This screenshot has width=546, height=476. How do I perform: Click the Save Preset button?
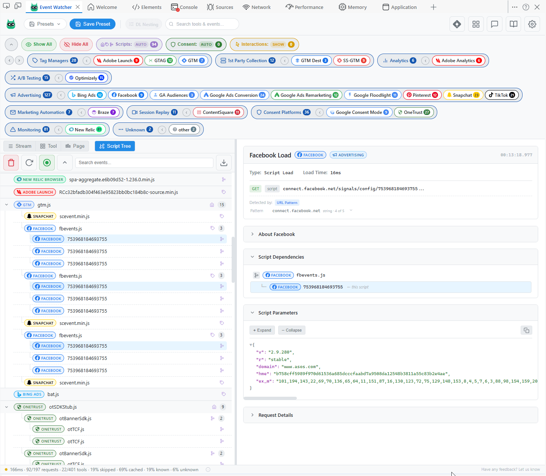click(x=92, y=24)
